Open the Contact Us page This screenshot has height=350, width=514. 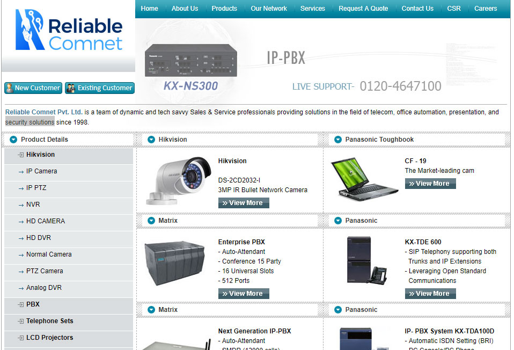417,9
